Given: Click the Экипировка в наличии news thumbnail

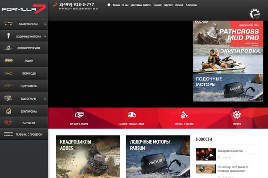Looking at the screenshot, I should click(206, 154).
